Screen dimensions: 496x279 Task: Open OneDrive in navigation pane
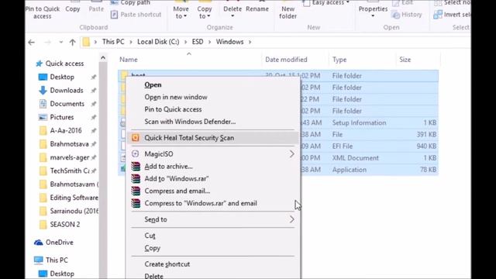click(x=59, y=243)
